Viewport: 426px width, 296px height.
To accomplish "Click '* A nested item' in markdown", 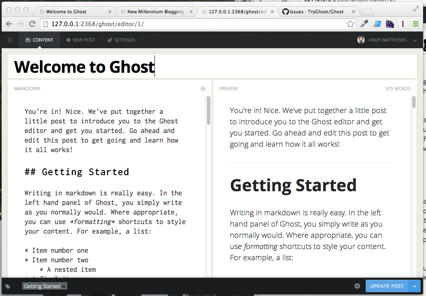I will 67,270.
